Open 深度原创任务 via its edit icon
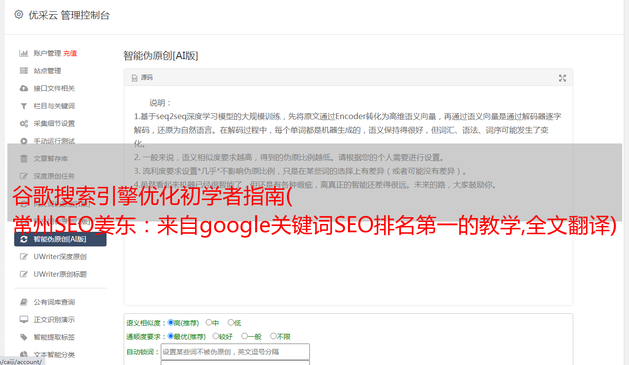 point(23,176)
